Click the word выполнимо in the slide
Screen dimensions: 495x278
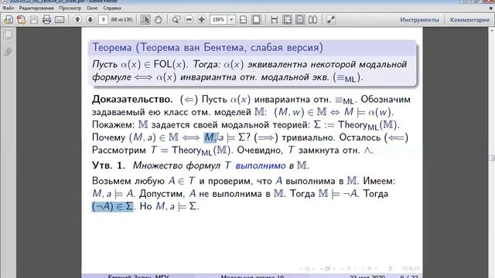tap(261, 166)
